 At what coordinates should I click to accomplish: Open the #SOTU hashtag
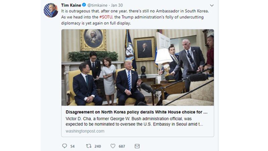106,17
